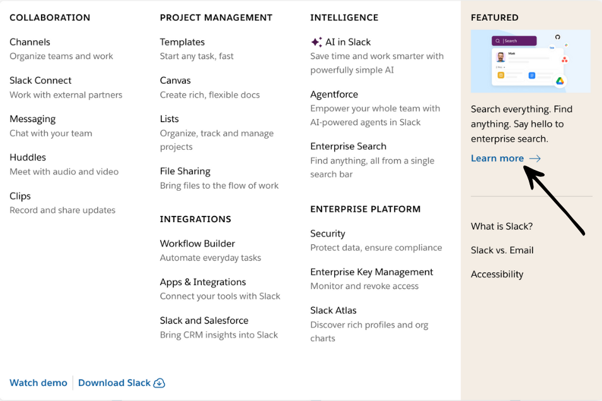Open the What is Slack? page
Image resolution: width=602 pixels, height=401 pixels.
click(x=501, y=225)
